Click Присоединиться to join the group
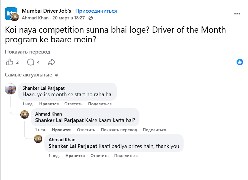Image resolution: width=248 pixels, height=180 pixels. tap(96, 11)
